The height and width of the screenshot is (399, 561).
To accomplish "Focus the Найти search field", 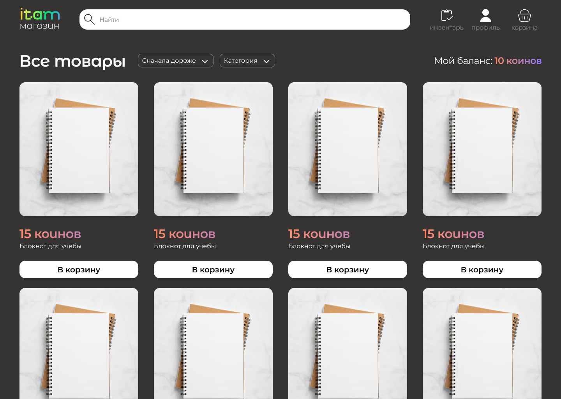I will pos(245,19).
